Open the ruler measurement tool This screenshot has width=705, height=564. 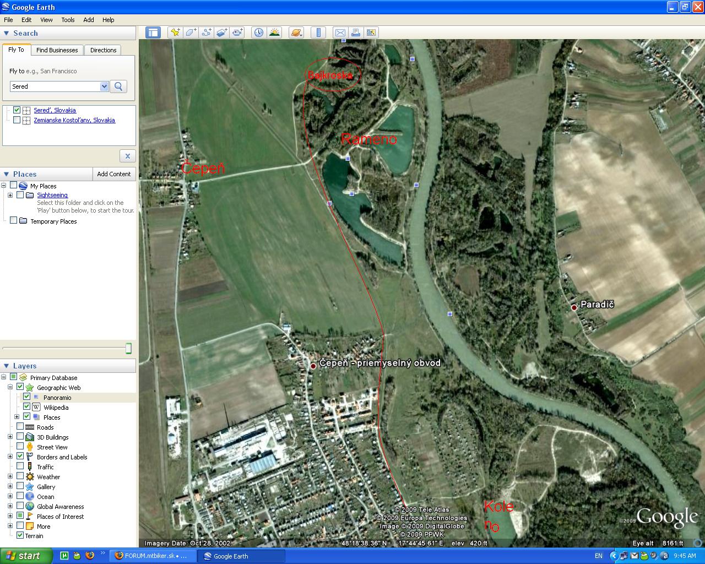(x=318, y=32)
